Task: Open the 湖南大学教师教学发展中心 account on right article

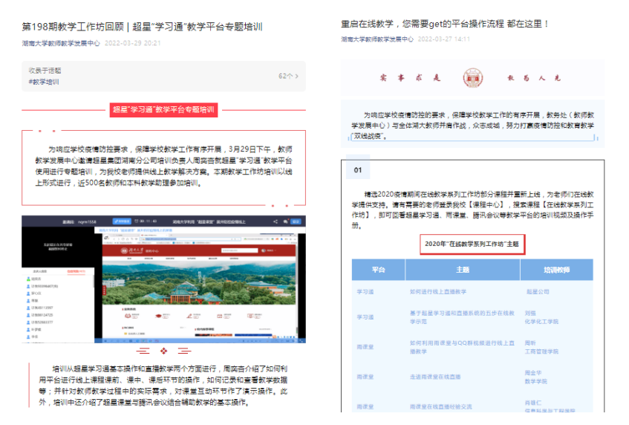Action: point(377,39)
